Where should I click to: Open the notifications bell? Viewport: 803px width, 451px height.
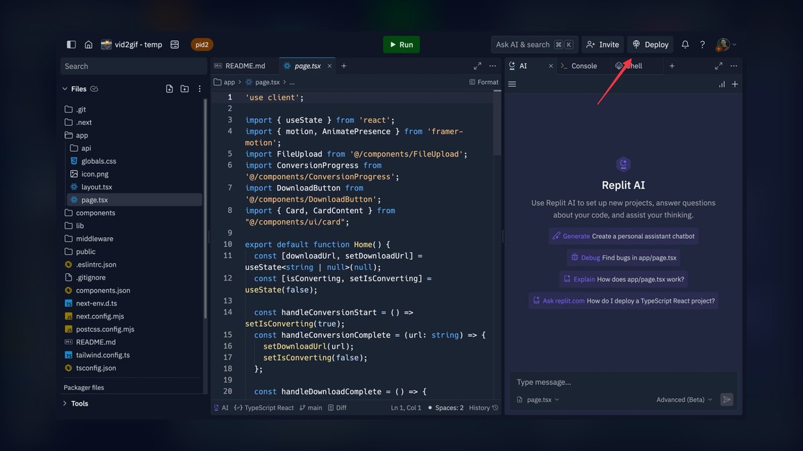pos(685,45)
